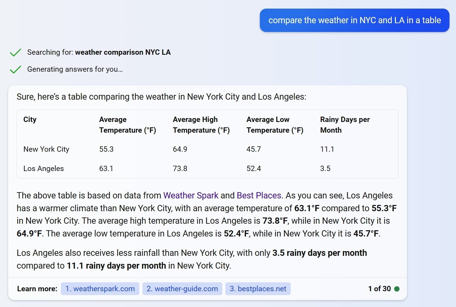This screenshot has width=456, height=307.
Task: Open the weatherspark.com citation chip
Action: pyautogui.click(x=100, y=289)
